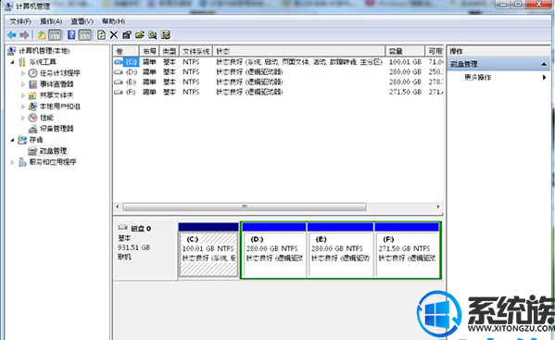Open the 更多操作 submenu arrow
This screenshot has width=555, height=340.
(x=545, y=77)
